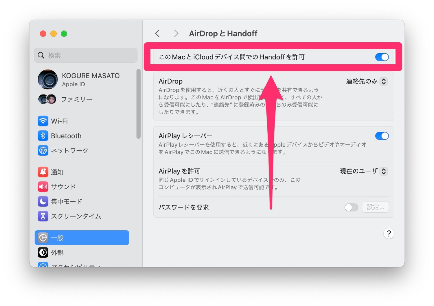Image resolution: width=434 pixels, height=306 pixels.
Task: Click the KOGURE MASATO profile picture
Action: [48, 79]
